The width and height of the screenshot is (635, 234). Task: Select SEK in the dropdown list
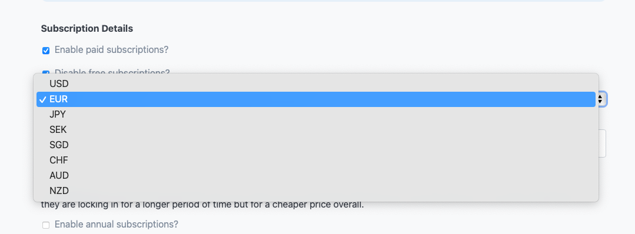click(x=316, y=130)
